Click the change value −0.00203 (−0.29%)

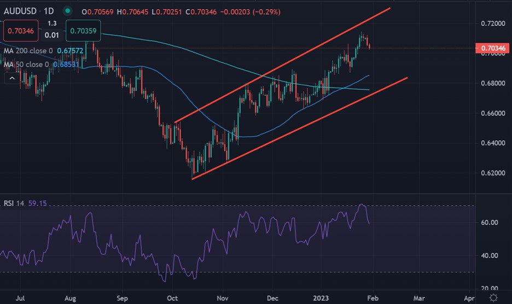point(251,11)
